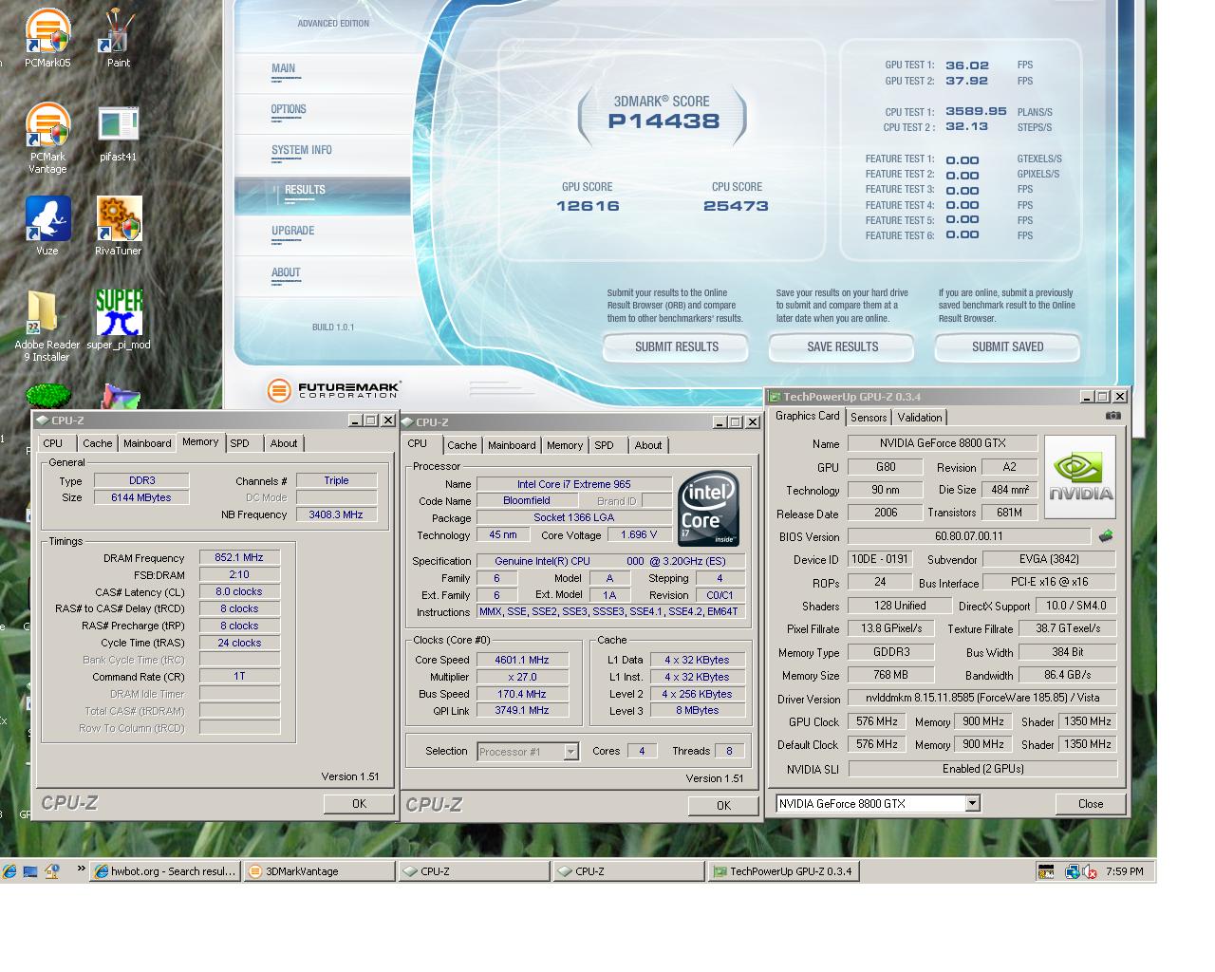Viewport: 1215px width, 972px height.
Task: Click the Driver Version field in GPU-Z
Action: 982,698
